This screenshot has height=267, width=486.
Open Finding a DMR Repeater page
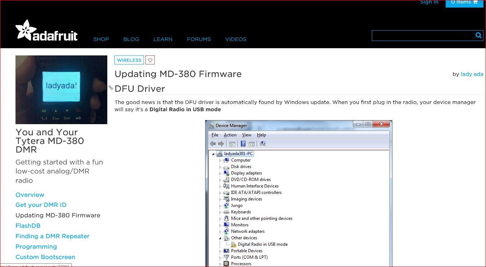point(53,236)
